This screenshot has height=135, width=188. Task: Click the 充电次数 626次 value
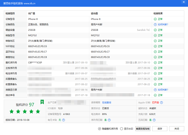[x=152, y=114]
